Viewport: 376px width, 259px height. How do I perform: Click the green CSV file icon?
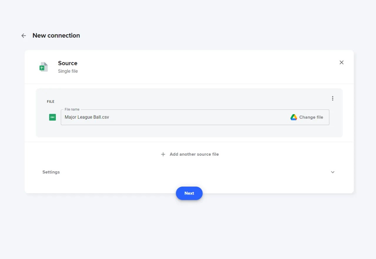click(52, 117)
